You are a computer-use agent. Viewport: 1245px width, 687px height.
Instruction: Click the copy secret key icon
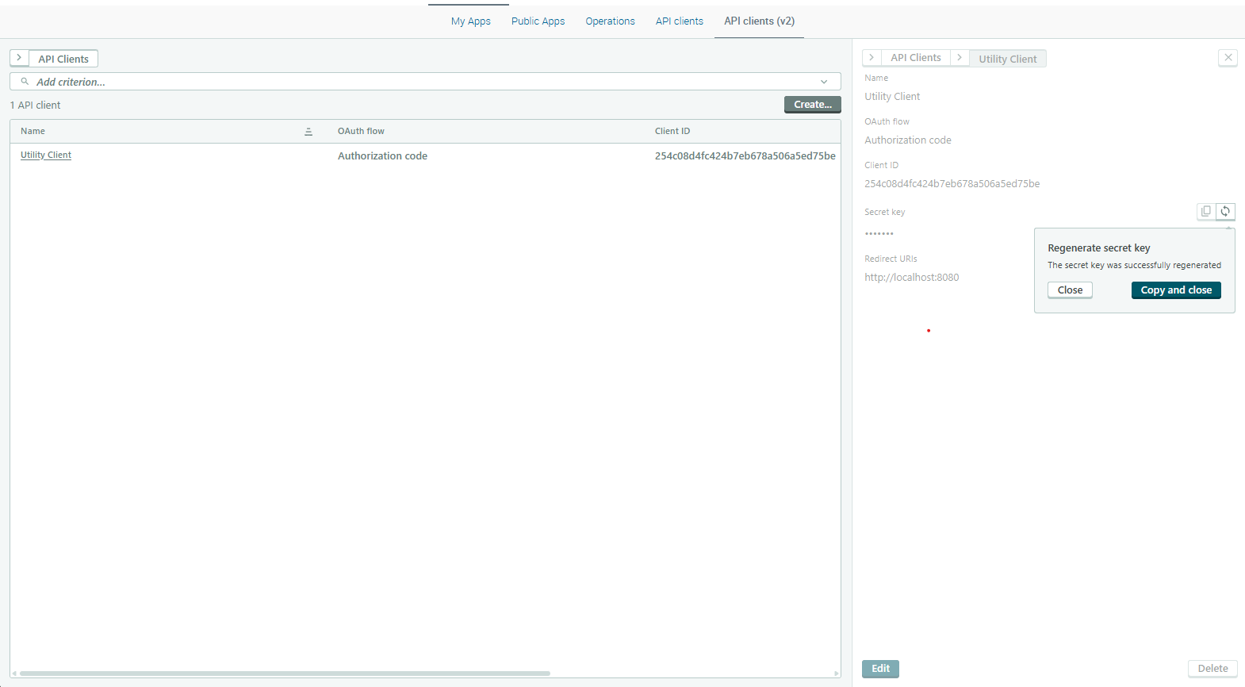coord(1205,211)
